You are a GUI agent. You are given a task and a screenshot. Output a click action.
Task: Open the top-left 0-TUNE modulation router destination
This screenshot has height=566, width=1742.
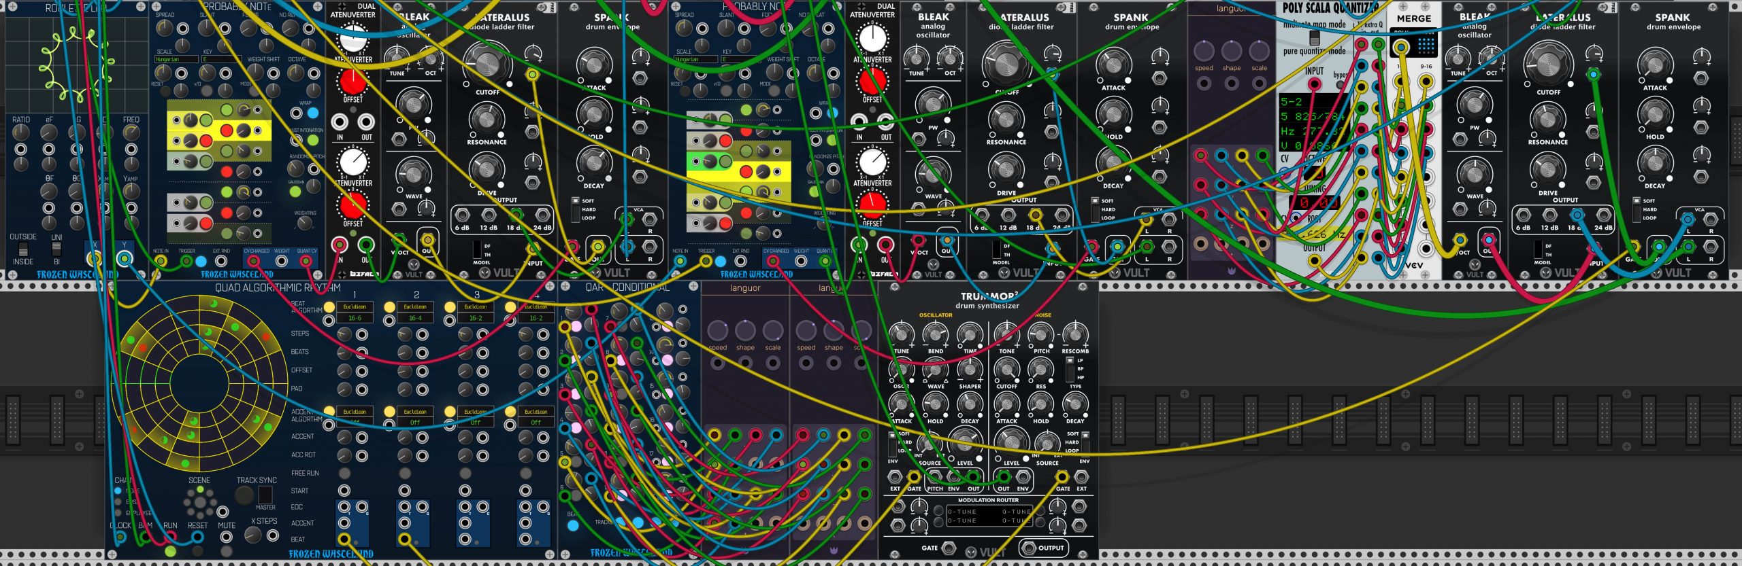coord(962,512)
